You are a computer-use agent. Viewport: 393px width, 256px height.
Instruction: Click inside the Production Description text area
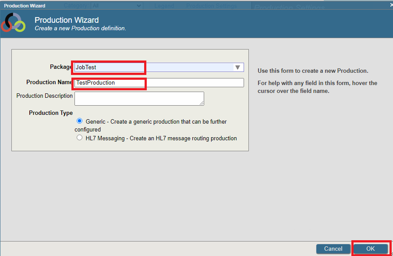click(139, 98)
